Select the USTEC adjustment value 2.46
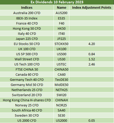This screenshot has height=123, width=114. [92, 64]
